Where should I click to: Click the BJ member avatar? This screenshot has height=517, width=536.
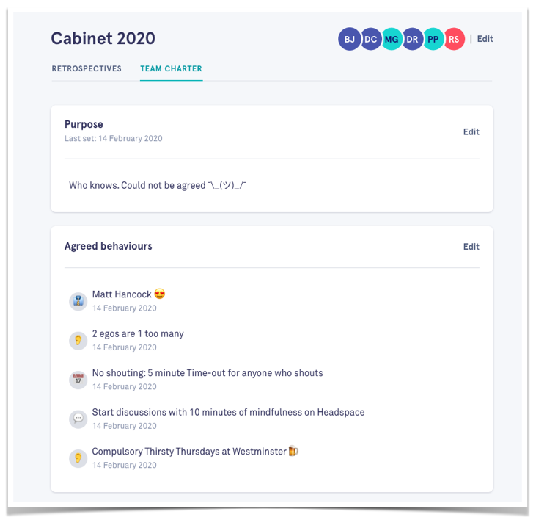(x=349, y=39)
